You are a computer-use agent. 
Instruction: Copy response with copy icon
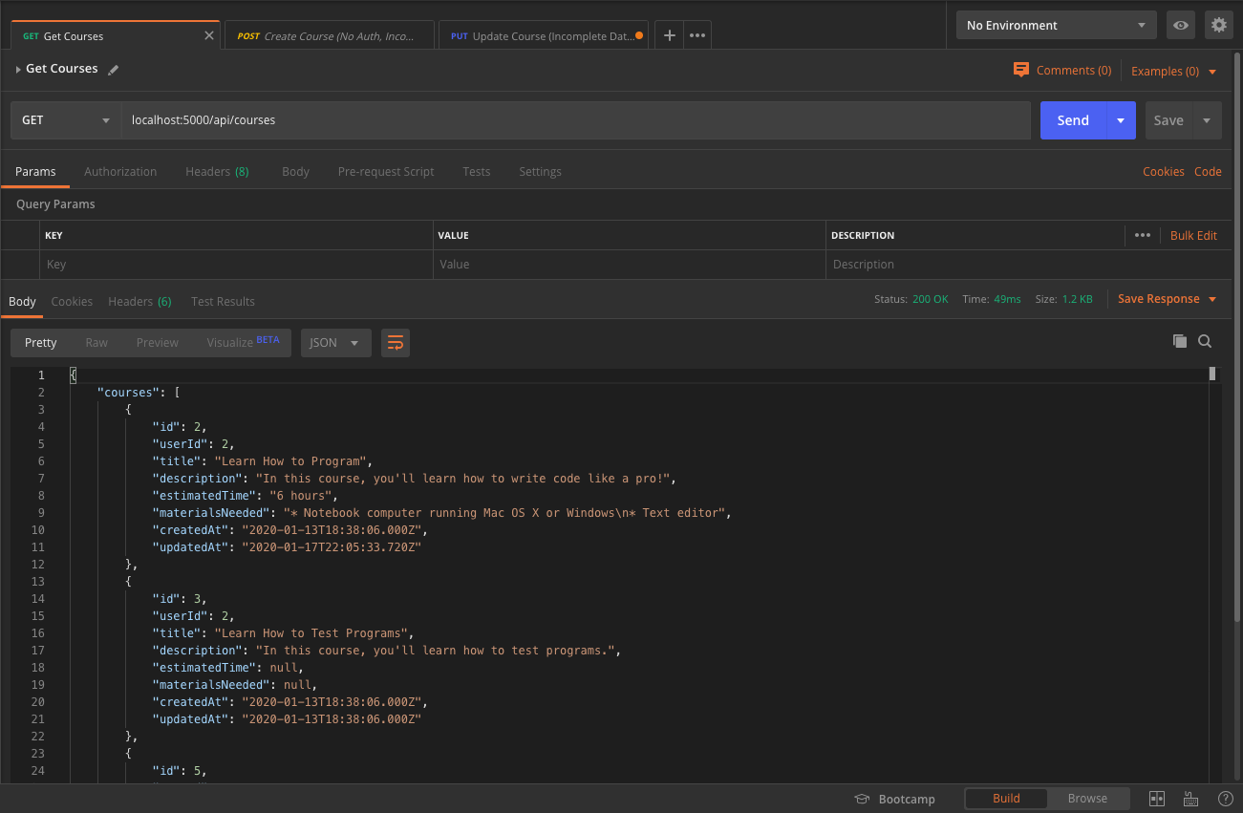tap(1180, 341)
